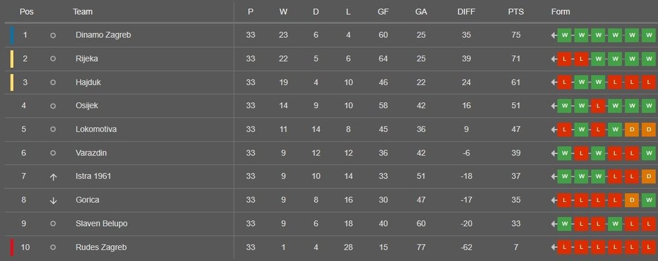Click Lokomotiva's last orange D form badge
Image resolution: width=658 pixels, height=261 pixels.
(x=648, y=130)
